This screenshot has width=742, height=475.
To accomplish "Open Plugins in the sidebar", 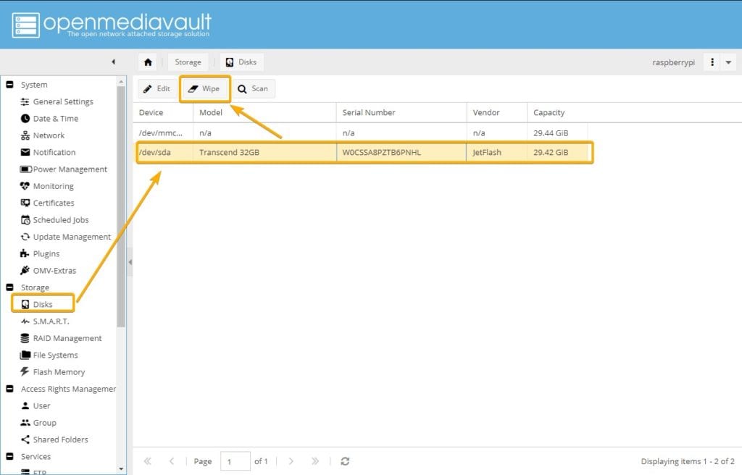I will pyautogui.click(x=46, y=254).
